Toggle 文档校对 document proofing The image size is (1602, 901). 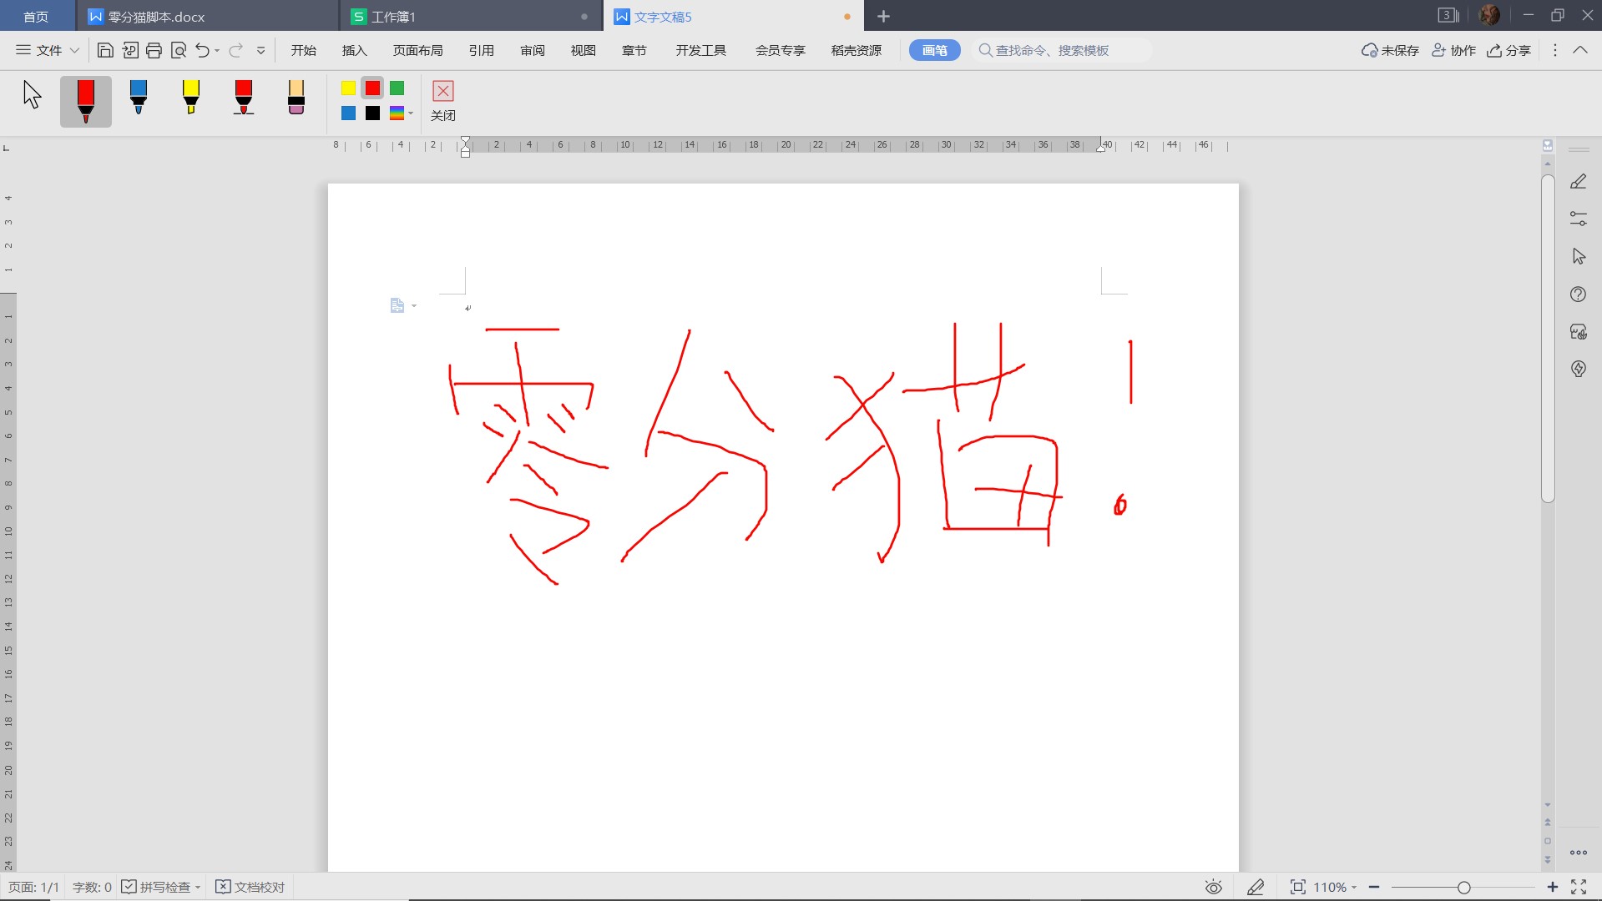(250, 887)
